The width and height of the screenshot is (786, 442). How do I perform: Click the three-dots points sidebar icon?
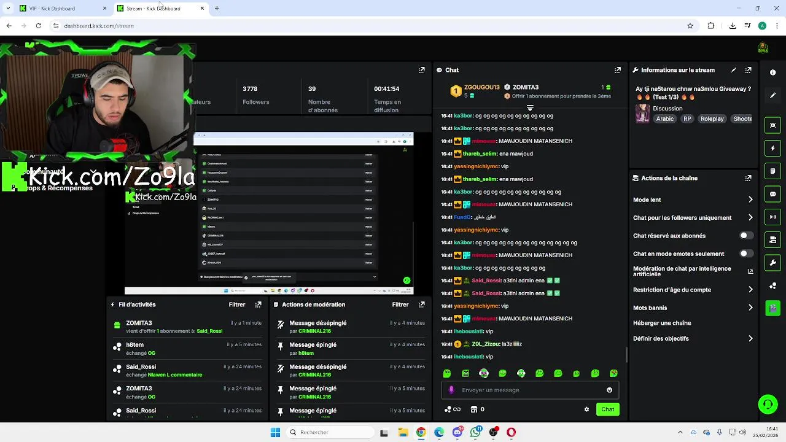tap(772, 285)
